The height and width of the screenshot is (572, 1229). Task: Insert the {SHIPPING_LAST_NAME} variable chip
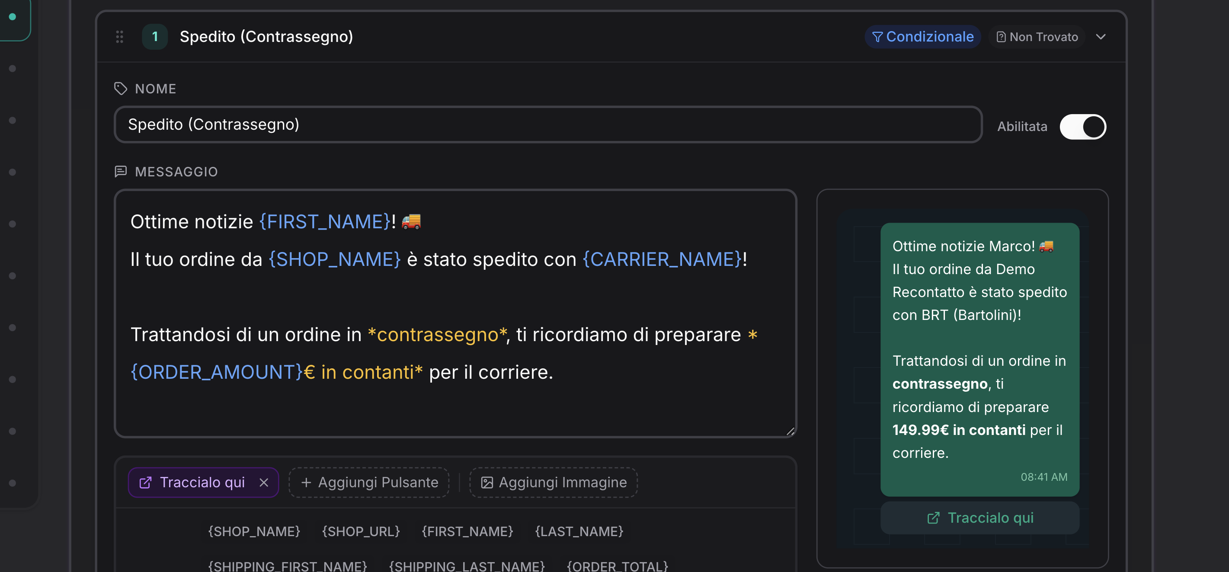(467, 566)
